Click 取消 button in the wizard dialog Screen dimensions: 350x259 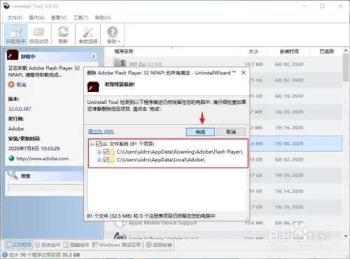(231, 132)
